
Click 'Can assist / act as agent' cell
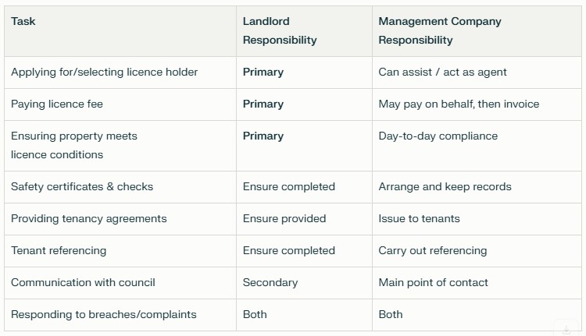[x=443, y=72]
